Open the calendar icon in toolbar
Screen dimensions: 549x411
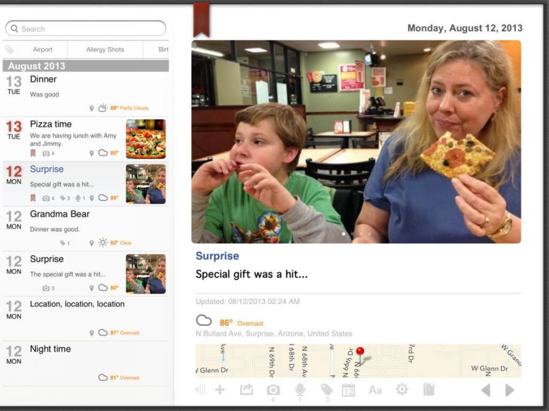click(349, 390)
